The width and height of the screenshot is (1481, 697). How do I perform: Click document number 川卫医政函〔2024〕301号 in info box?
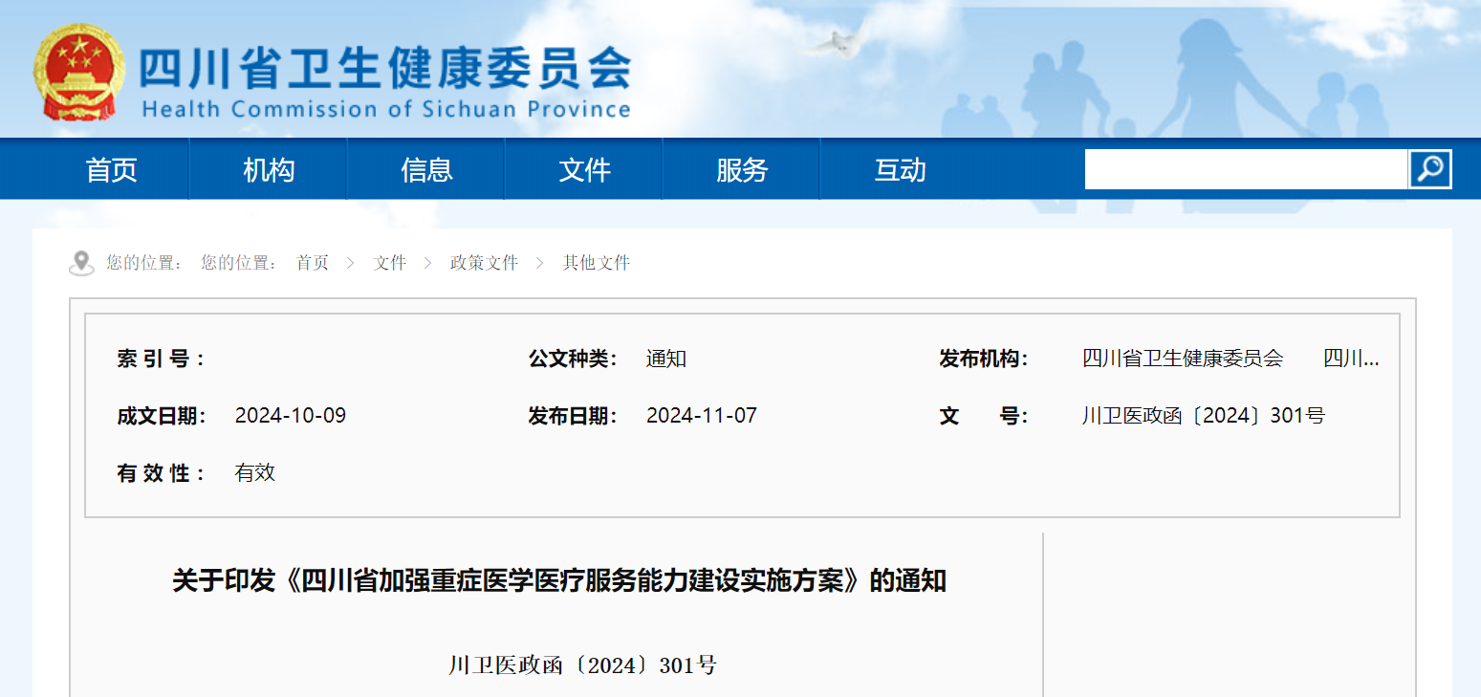tap(1204, 416)
